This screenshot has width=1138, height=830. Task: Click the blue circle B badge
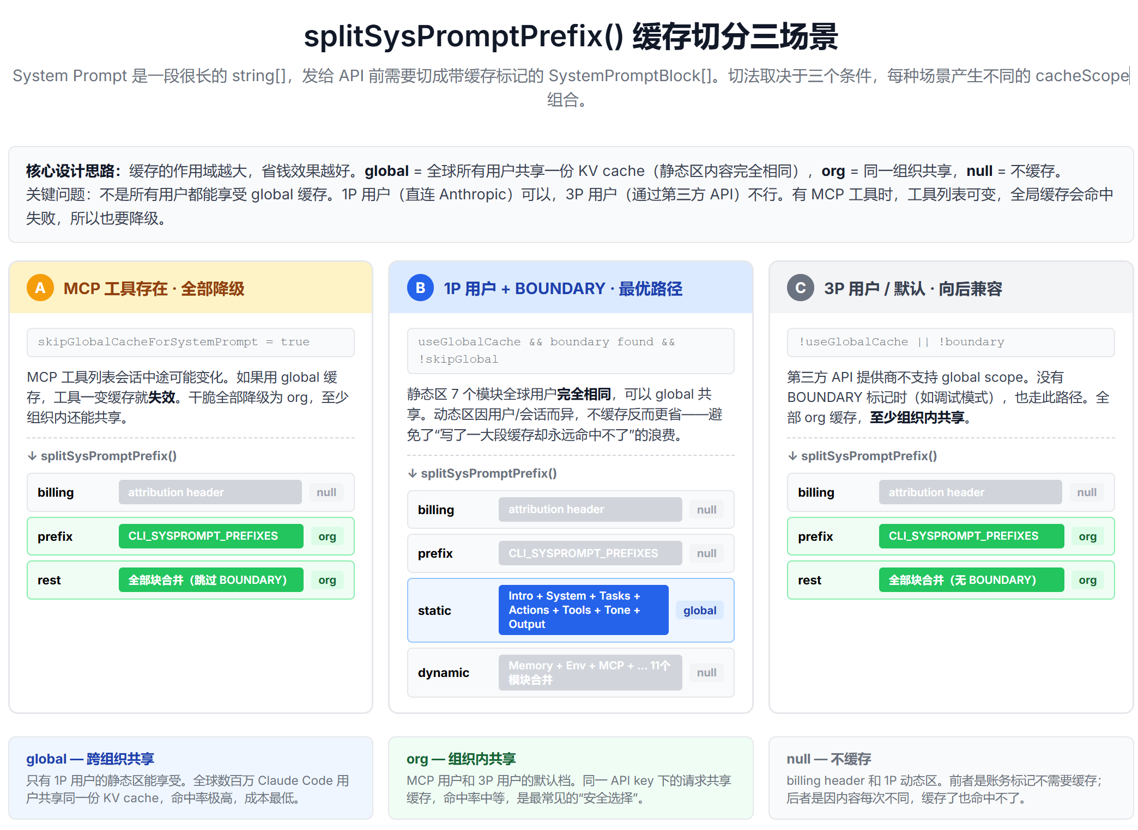click(x=420, y=288)
